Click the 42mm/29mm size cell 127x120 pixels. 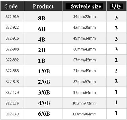tap(85, 27)
